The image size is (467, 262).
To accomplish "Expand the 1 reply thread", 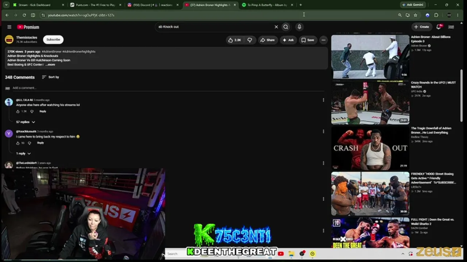I will pos(23,154).
